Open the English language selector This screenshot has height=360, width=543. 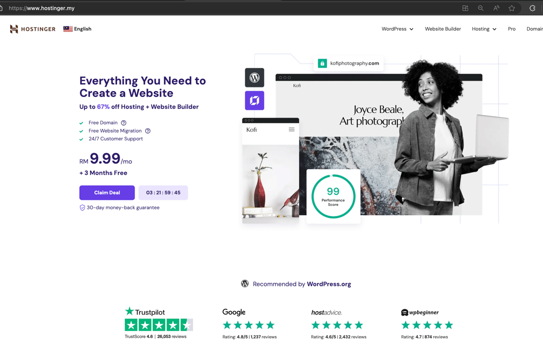tap(77, 29)
